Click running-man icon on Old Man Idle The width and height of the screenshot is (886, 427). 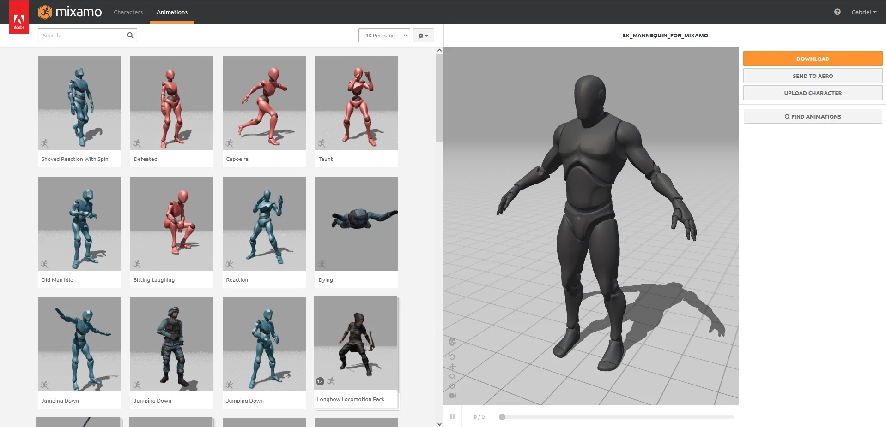pyautogui.click(x=45, y=264)
